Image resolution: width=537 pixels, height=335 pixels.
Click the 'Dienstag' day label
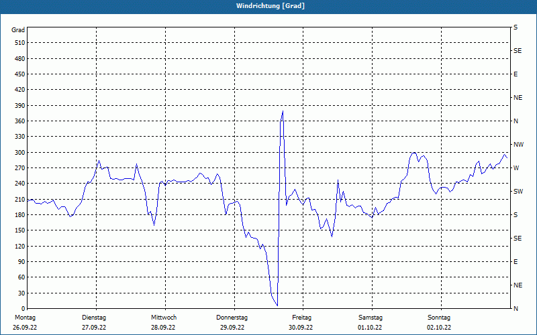(x=94, y=318)
